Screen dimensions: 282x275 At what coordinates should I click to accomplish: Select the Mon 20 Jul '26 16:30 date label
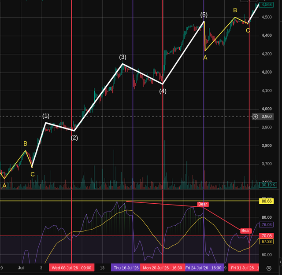click(163, 268)
